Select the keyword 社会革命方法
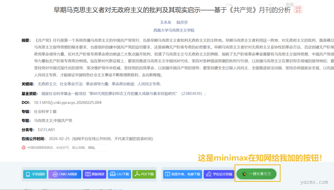 (x=71, y=84)
